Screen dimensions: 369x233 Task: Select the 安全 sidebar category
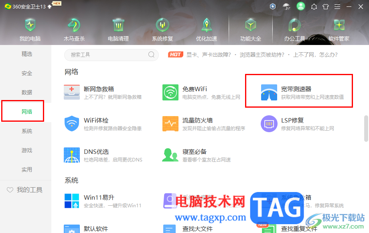pyautogui.click(x=27, y=73)
